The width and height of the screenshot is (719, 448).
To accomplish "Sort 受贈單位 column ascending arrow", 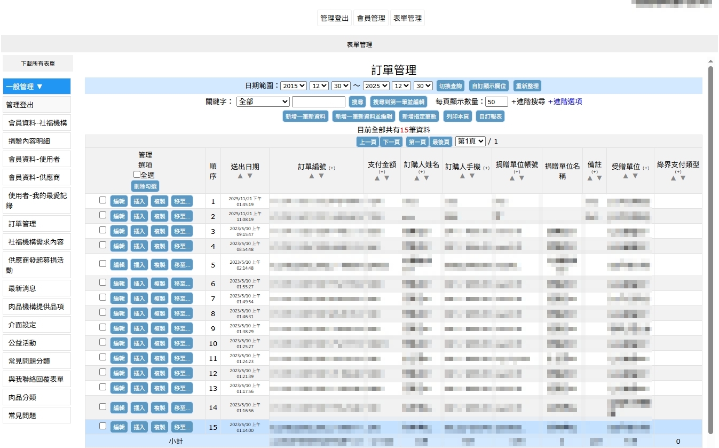I will click(x=626, y=176).
